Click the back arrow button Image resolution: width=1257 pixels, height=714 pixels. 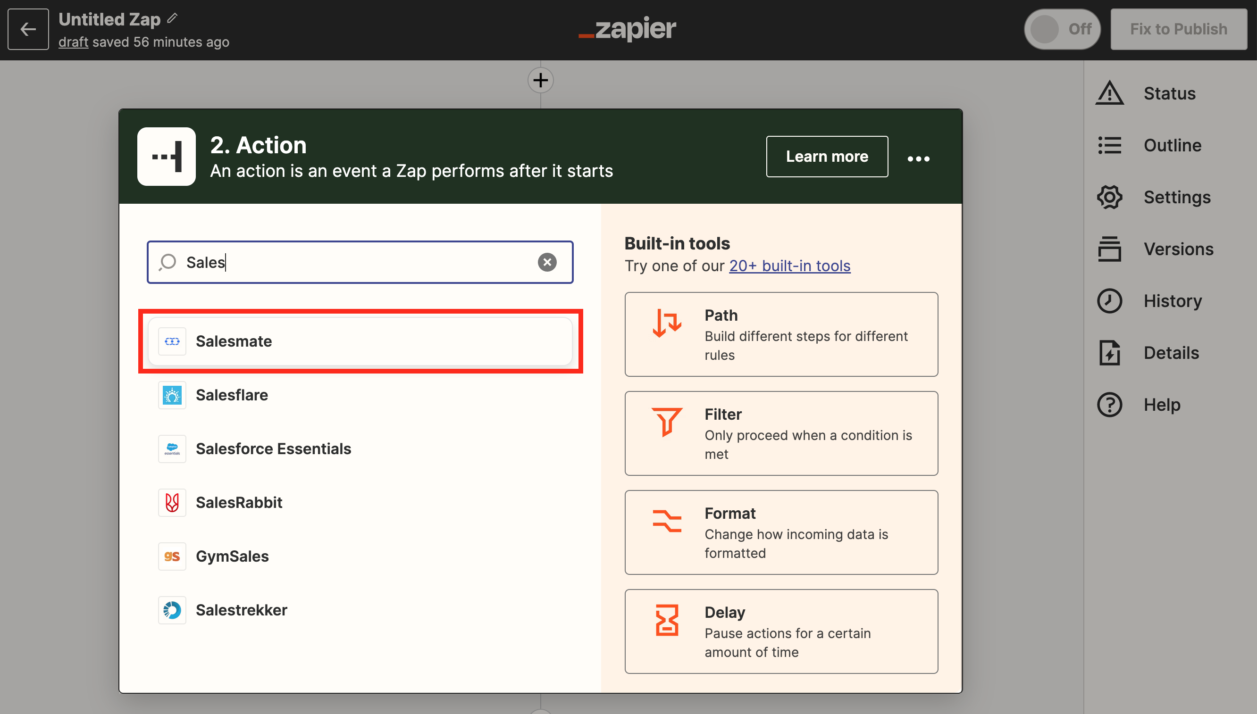(x=28, y=29)
